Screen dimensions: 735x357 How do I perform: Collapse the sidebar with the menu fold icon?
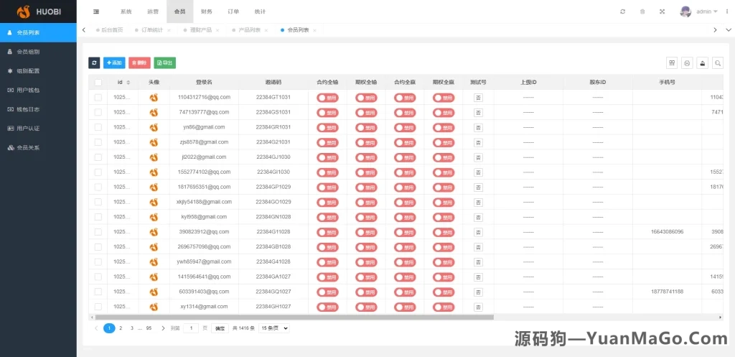tap(96, 11)
